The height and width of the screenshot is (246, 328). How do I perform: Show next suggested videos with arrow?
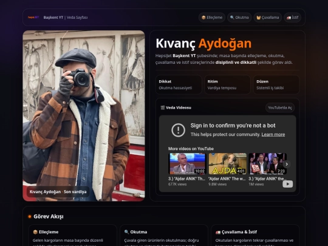(287, 165)
